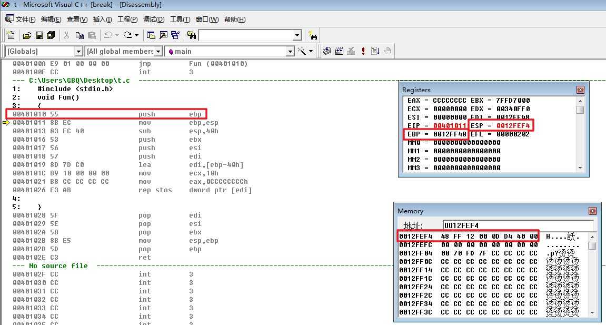Open the 文件(F) menu

(25, 19)
